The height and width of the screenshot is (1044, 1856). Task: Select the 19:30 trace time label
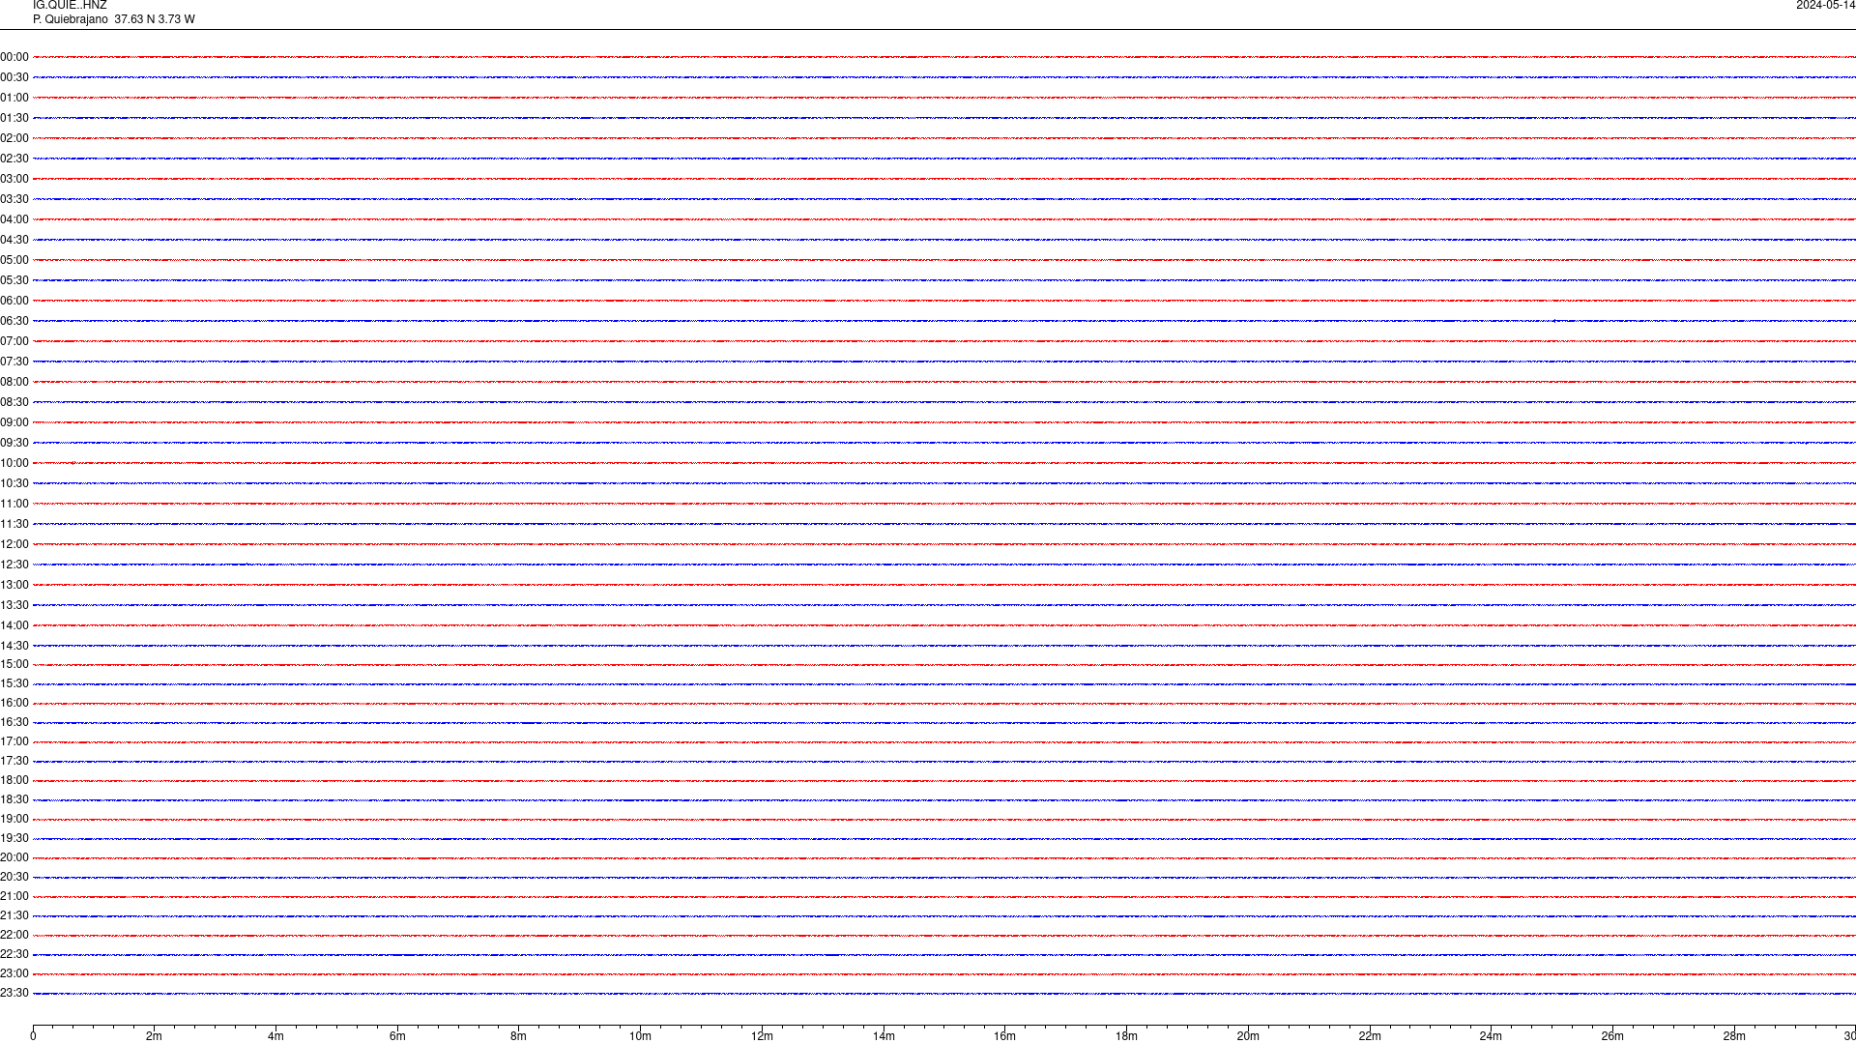(14, 838)
